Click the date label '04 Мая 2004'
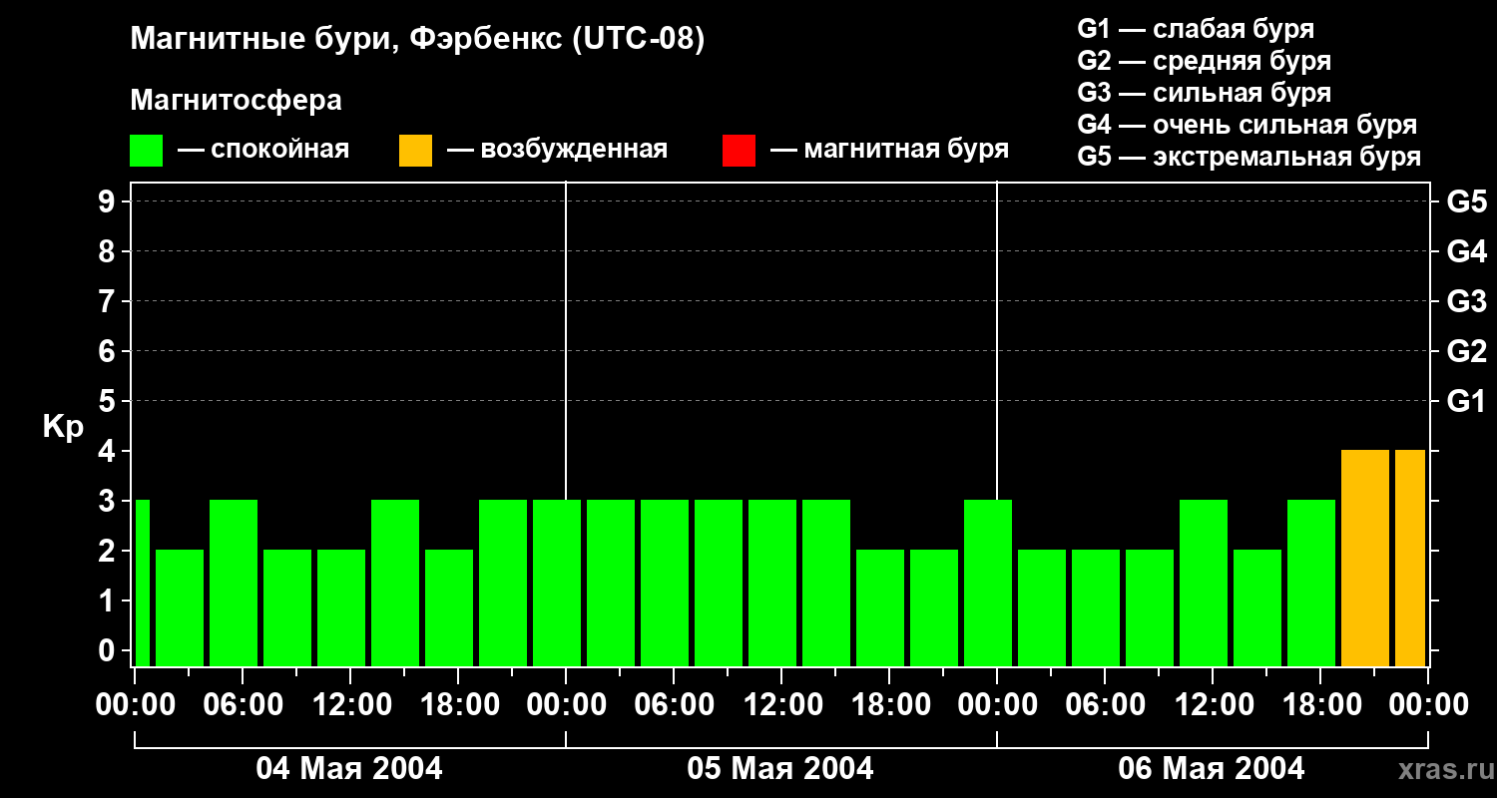 349,768
